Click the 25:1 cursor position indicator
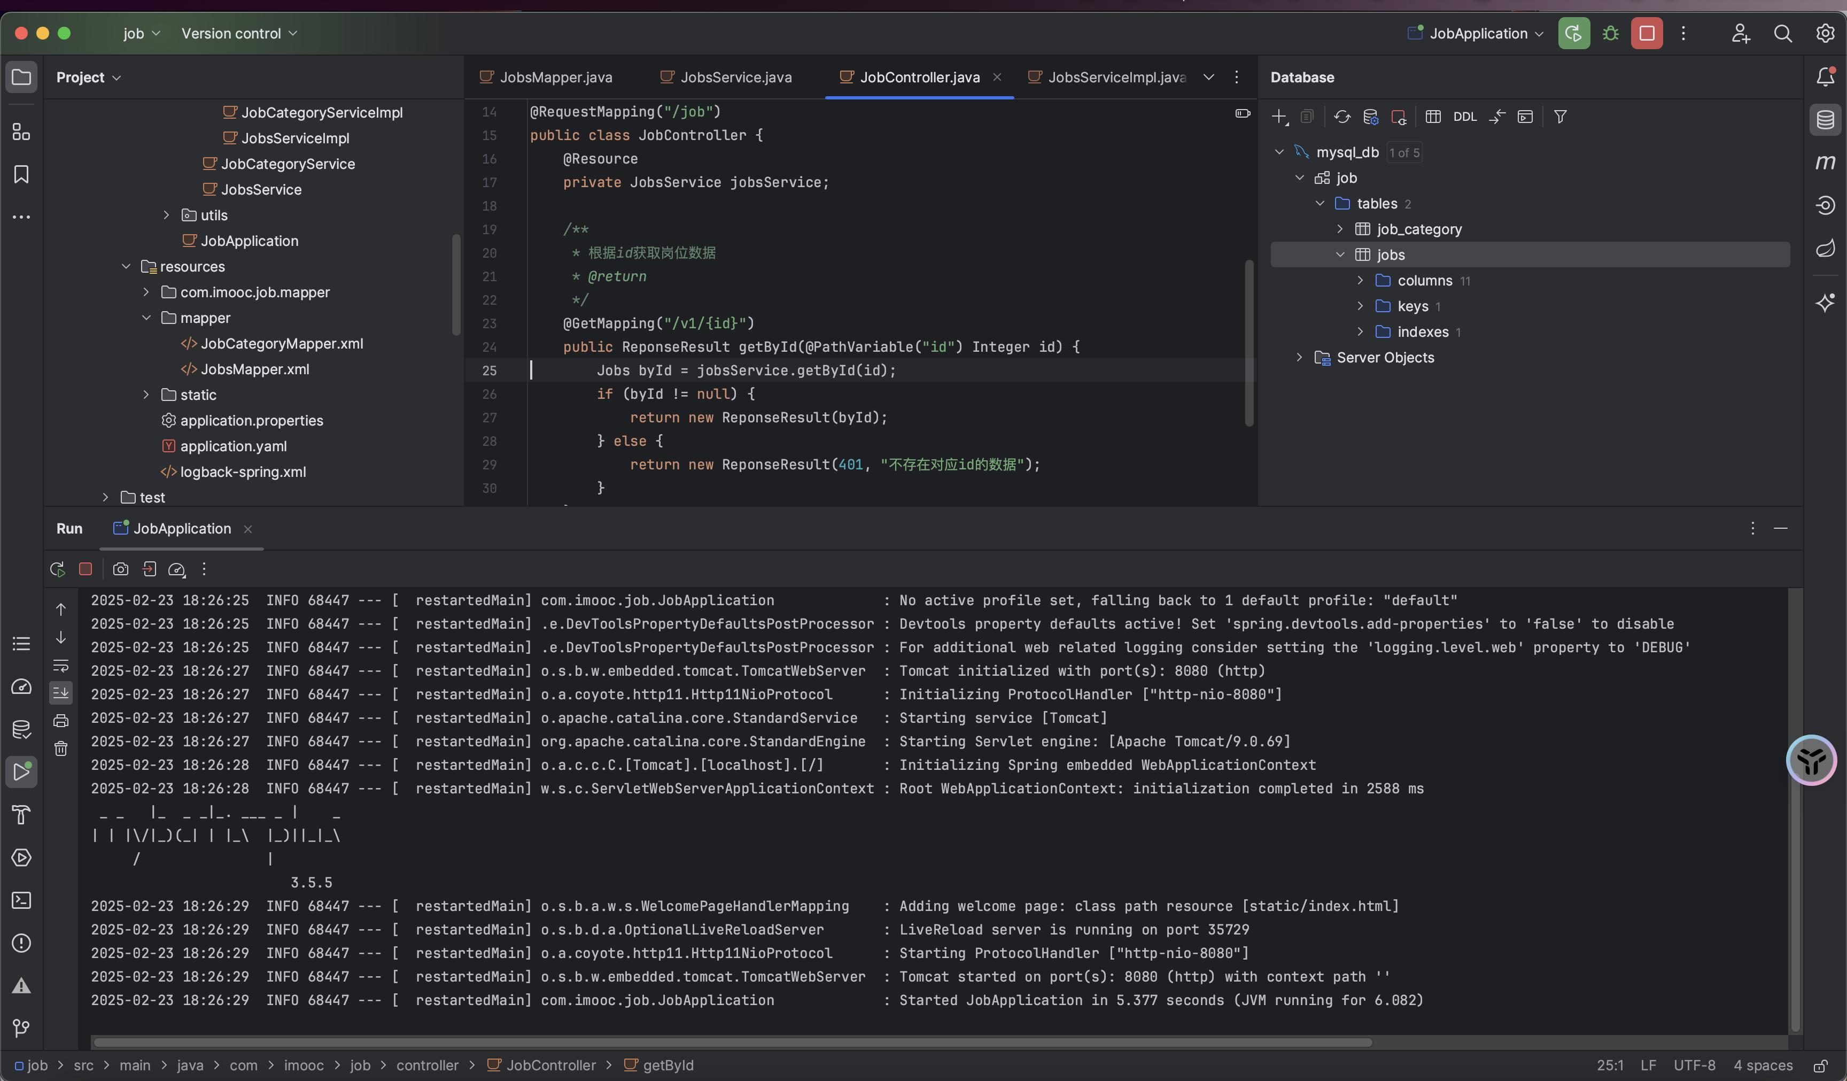Screen dimensions: 1847x1081 [1610, 1065]
